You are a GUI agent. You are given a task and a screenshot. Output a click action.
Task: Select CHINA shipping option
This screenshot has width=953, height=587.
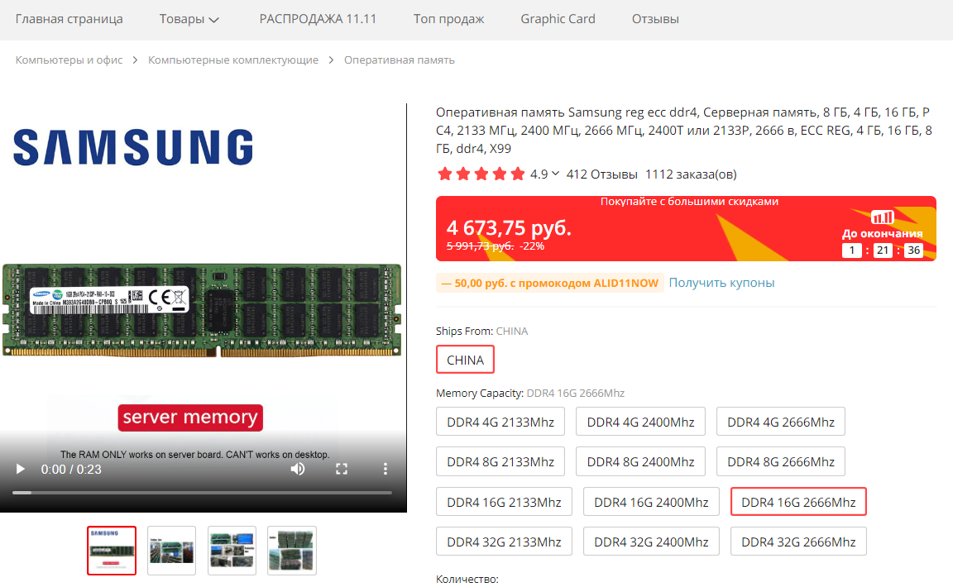pos(465,360)
